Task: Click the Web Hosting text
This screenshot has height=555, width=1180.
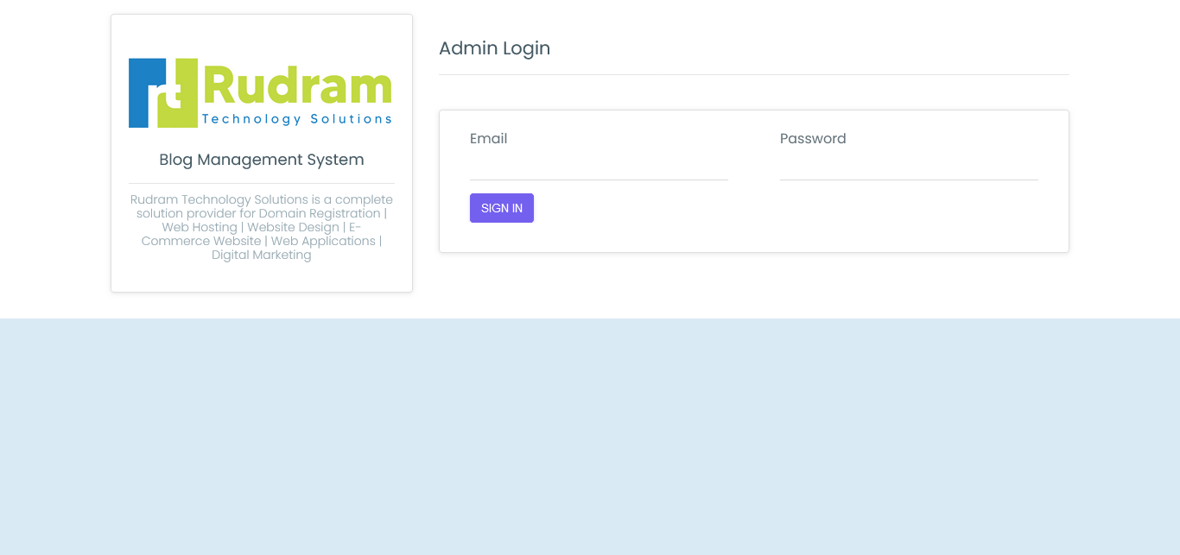Action: pos(200,227)
